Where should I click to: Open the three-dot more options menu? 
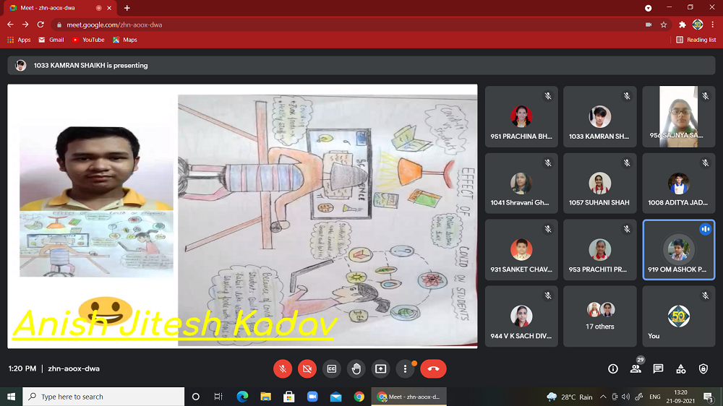pyautogui.click(x=406, y=368)
